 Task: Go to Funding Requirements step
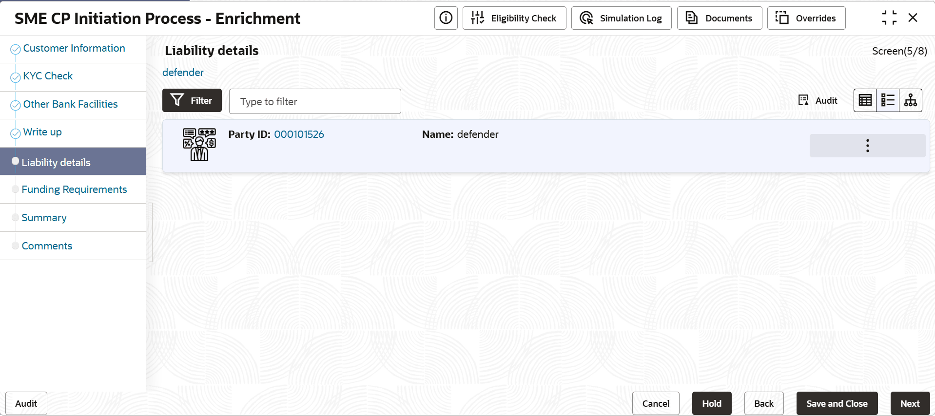coord(74,189)
